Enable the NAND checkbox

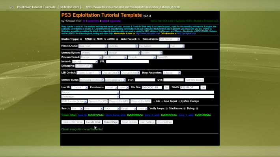click(95, 39)
